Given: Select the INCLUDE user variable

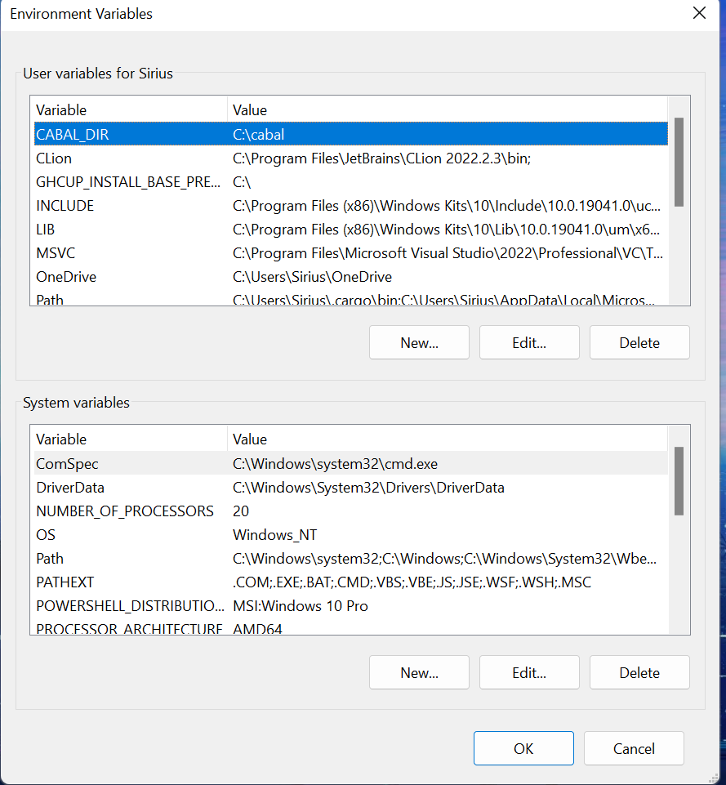Looking at the screenshot, I should coord(122,205).
